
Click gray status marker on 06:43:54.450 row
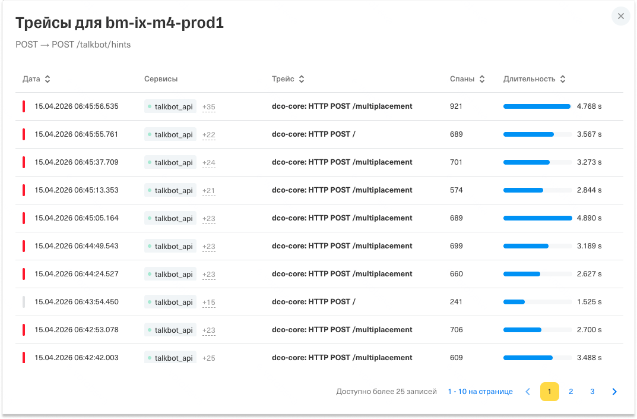pyautogui.click(x=24, y=302)
